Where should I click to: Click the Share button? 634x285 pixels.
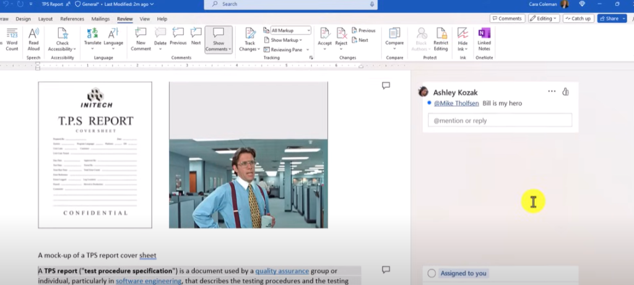click(609, 19)
